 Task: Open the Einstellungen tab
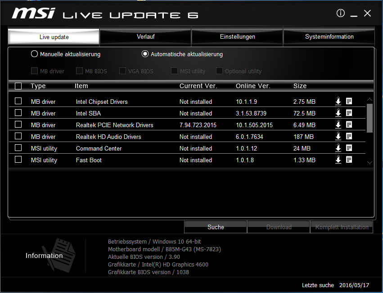(237, 37)
